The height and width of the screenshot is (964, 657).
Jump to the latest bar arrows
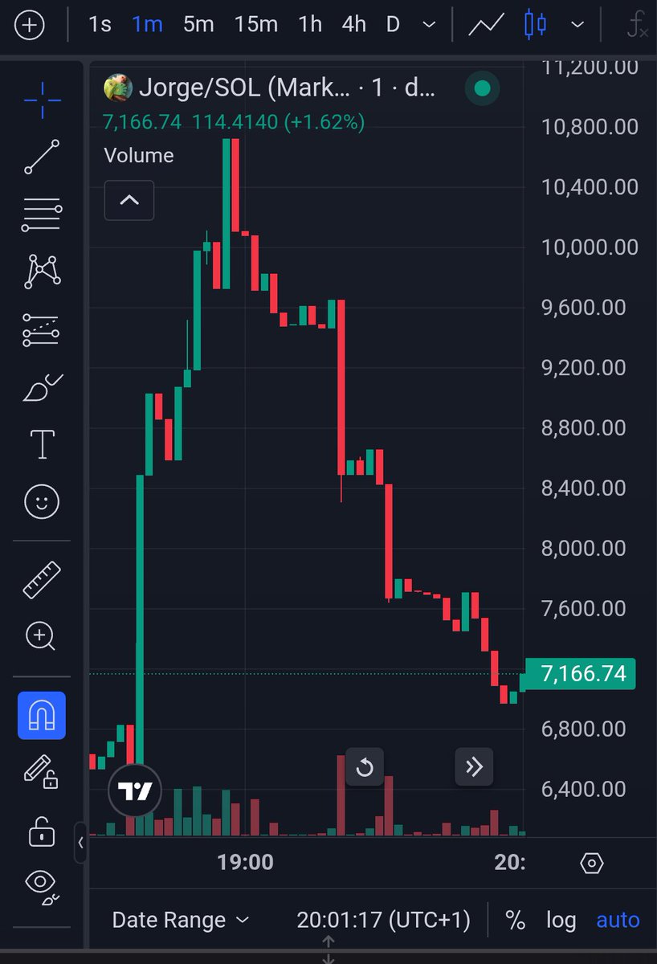pos(474,767)
